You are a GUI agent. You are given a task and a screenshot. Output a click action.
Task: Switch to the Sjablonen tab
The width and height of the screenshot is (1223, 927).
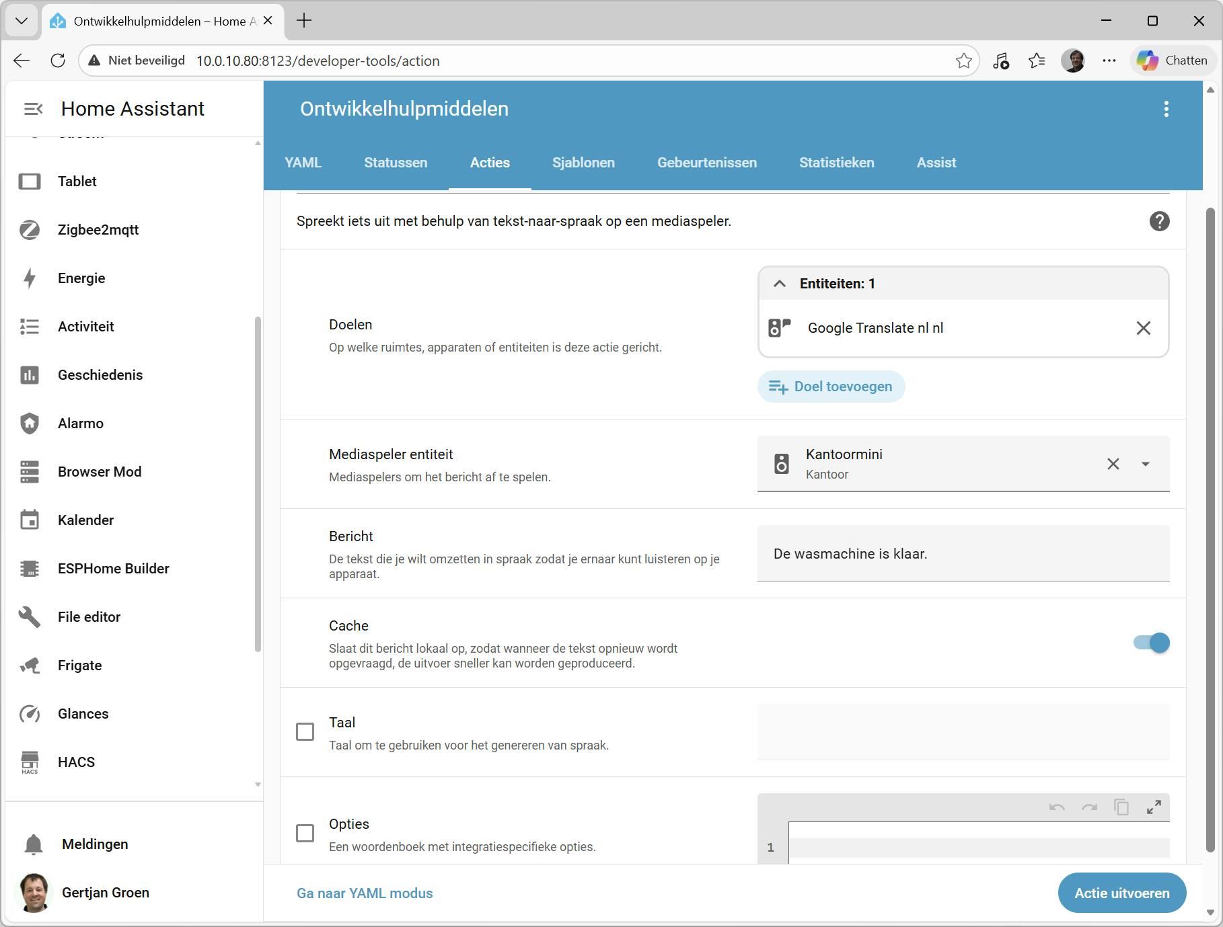click(583, 163)
